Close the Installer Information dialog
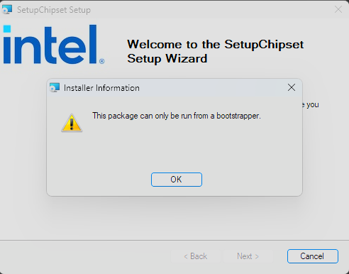This screenshot has height=274, width=349. (292, 87)
